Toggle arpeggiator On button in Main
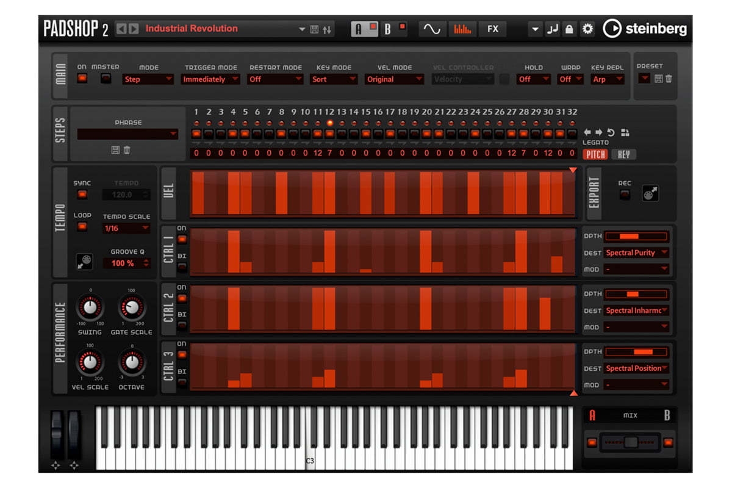Viewport: 732px width, 488px height. click(82, 78)
